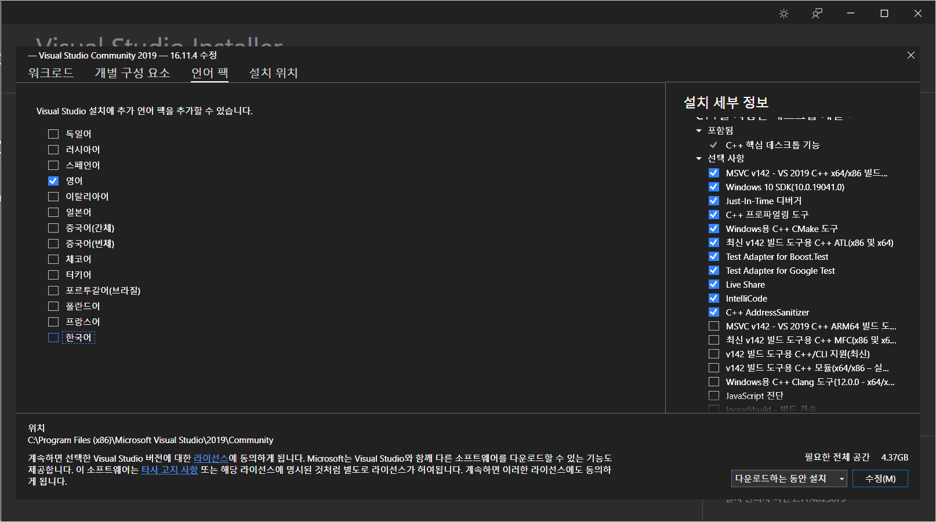Image resolution: width=936 pixels, height=522 pixels.
Task: Check the 중국어(번체) language pack
Action: tap(53, 244)
